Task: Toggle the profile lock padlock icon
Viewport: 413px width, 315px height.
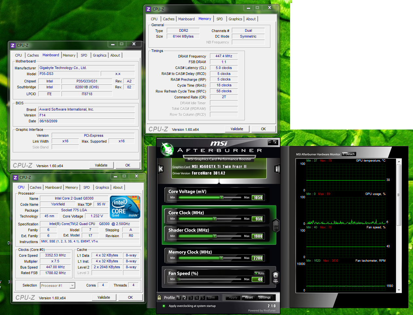Action: pos(159,298)
